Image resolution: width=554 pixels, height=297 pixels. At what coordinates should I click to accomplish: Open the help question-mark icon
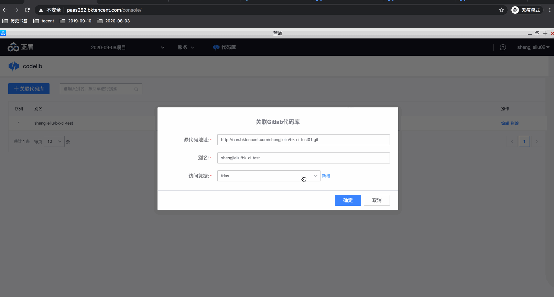pyautogui.click(x=503, y=47)
